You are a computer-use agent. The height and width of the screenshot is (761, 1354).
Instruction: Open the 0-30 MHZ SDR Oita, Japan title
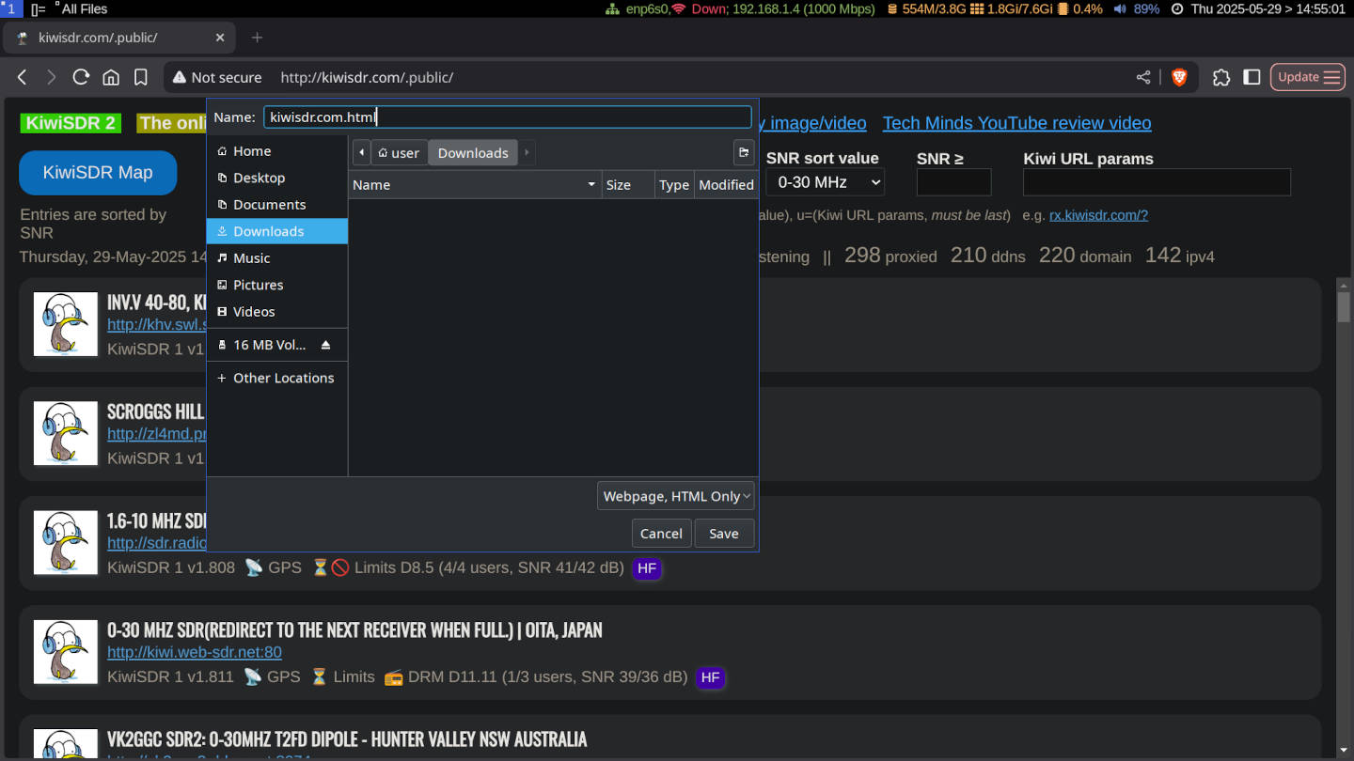click(x=354, y=629)
